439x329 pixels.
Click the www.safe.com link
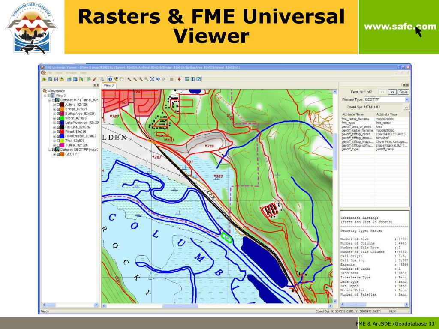point(400,27)
